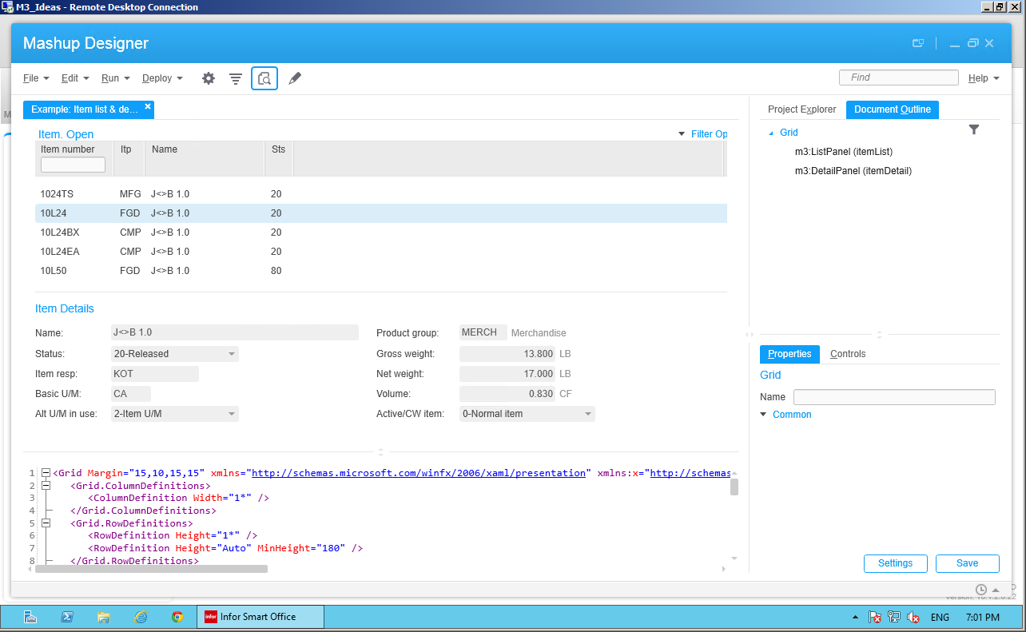Viewport: 1026px width, 632px height.
Task: Collapse the Grid.RowDefinitions code fold marker
Action: (46, 523)
